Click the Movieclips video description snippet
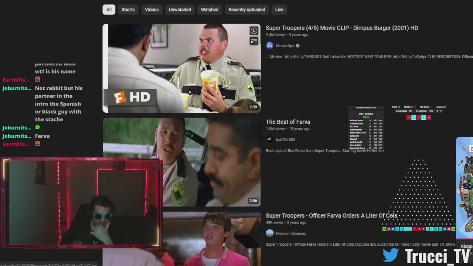The image size is (473, 266). (369, 57)
